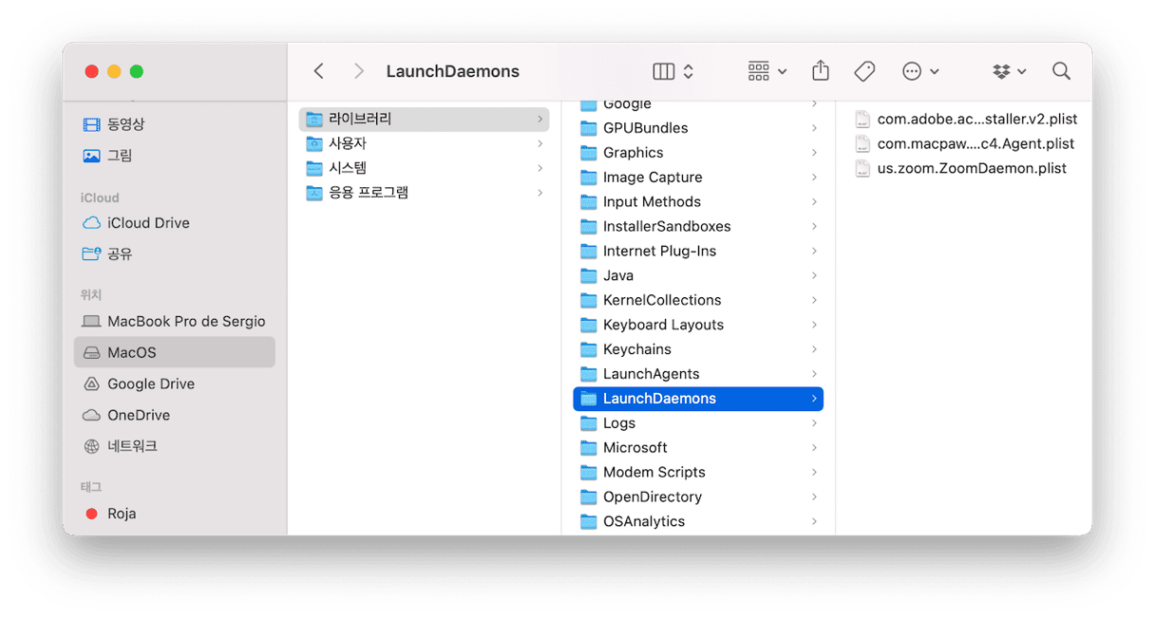
Task: Expand the Keychains folder chevron
Action: (x=814, y=349)
